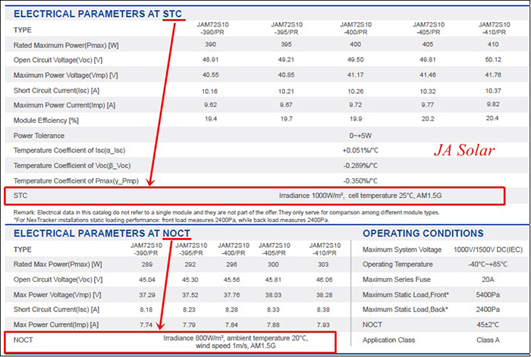This screenshot has height=357, width=531.
Task: Click the 20.4 module efficiency value
Action: tap(492, 120)
